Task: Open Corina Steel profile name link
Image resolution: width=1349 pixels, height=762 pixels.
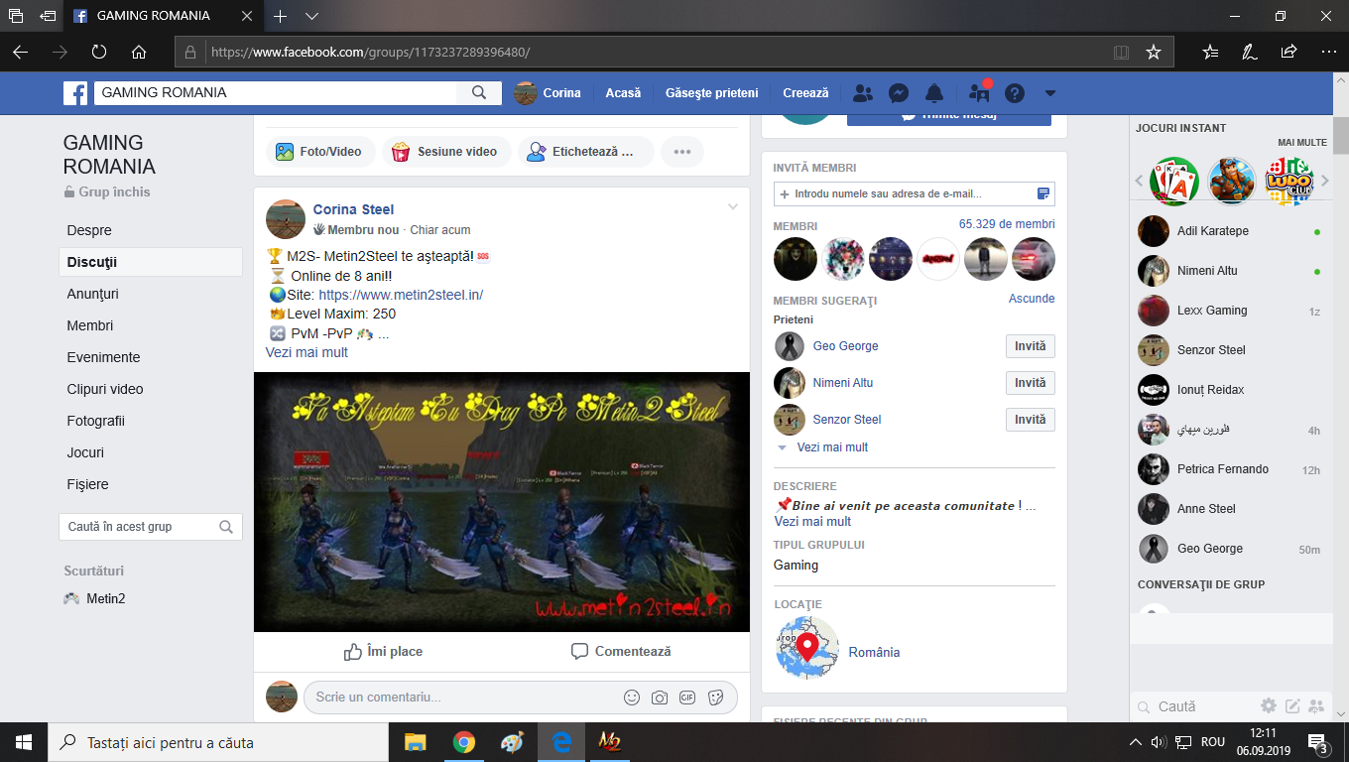Action: point(353,209)
